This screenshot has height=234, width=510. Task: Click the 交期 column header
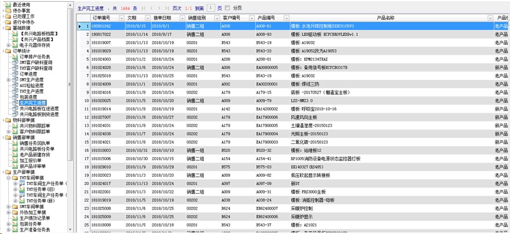(132, 18)
